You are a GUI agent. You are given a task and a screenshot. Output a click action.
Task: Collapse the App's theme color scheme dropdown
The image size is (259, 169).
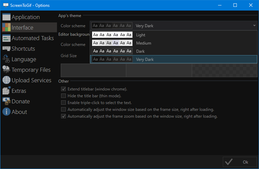click(x=174, y=26)
